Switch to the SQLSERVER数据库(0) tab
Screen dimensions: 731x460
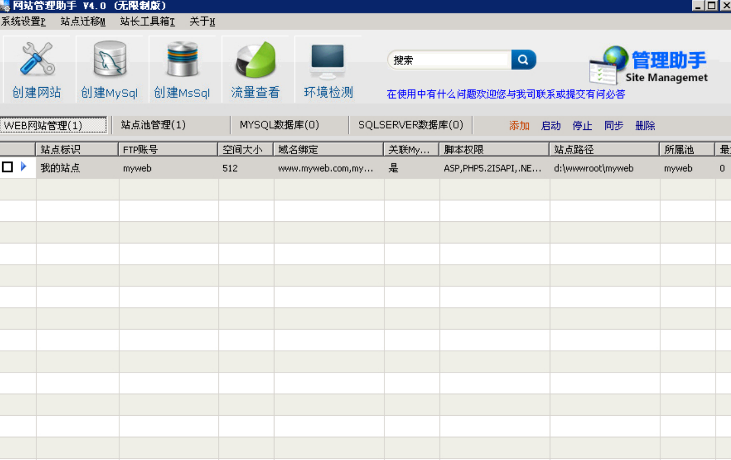click(410, 125)
